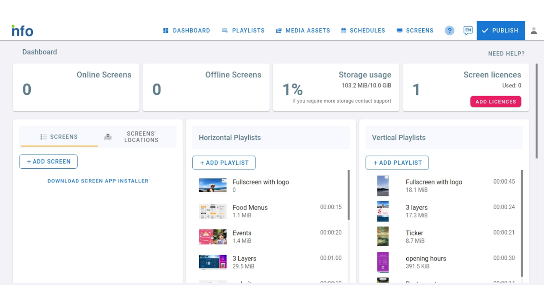
Task: Open the Need Help link
Action: click(506, 54)
